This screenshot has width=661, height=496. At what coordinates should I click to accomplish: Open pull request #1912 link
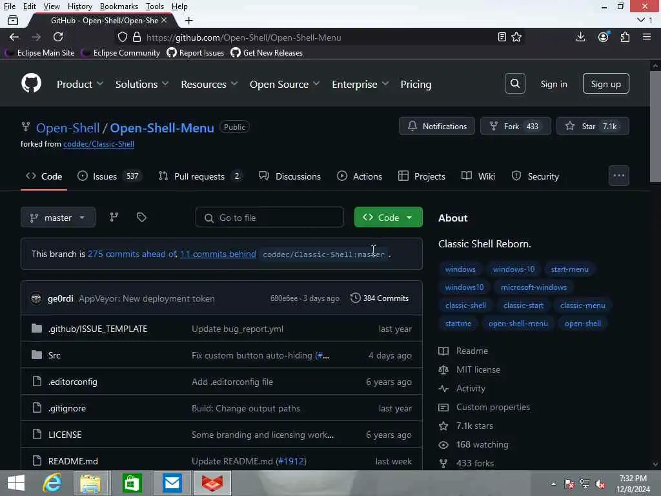pos(291,461)
